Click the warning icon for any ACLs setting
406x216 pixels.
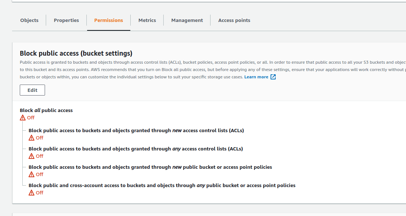point(31,156)
